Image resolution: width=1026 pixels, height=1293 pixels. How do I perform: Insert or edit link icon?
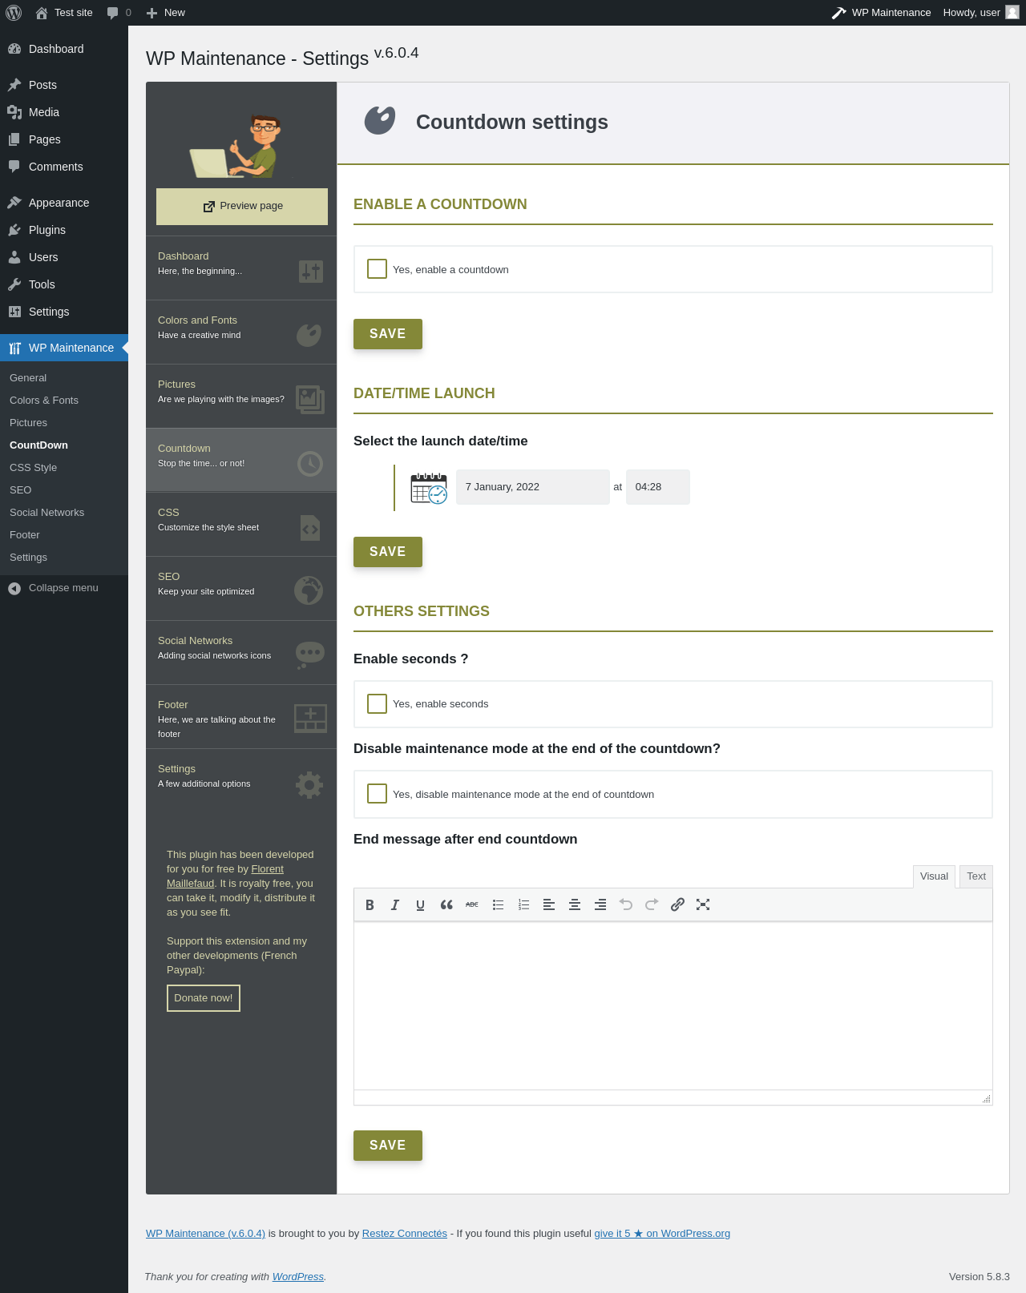pyautogui.click(x=677, y=904)
